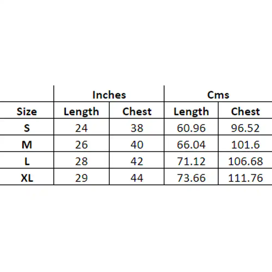Click the 71.12 length cell
Image resolution: width=272 pixels, height=272 pixels.
click(191, 160)
